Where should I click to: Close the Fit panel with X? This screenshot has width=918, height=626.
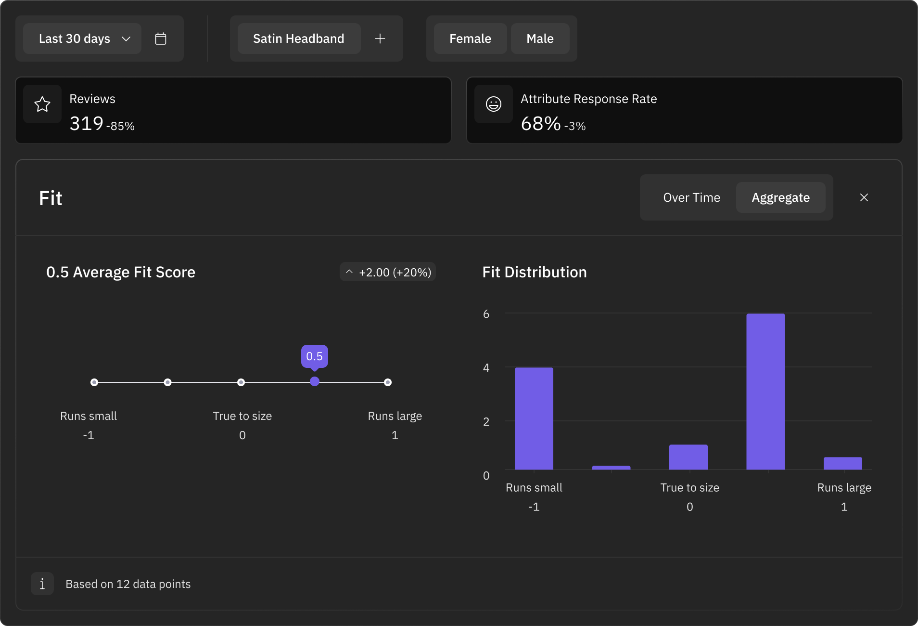click(864, 197)
